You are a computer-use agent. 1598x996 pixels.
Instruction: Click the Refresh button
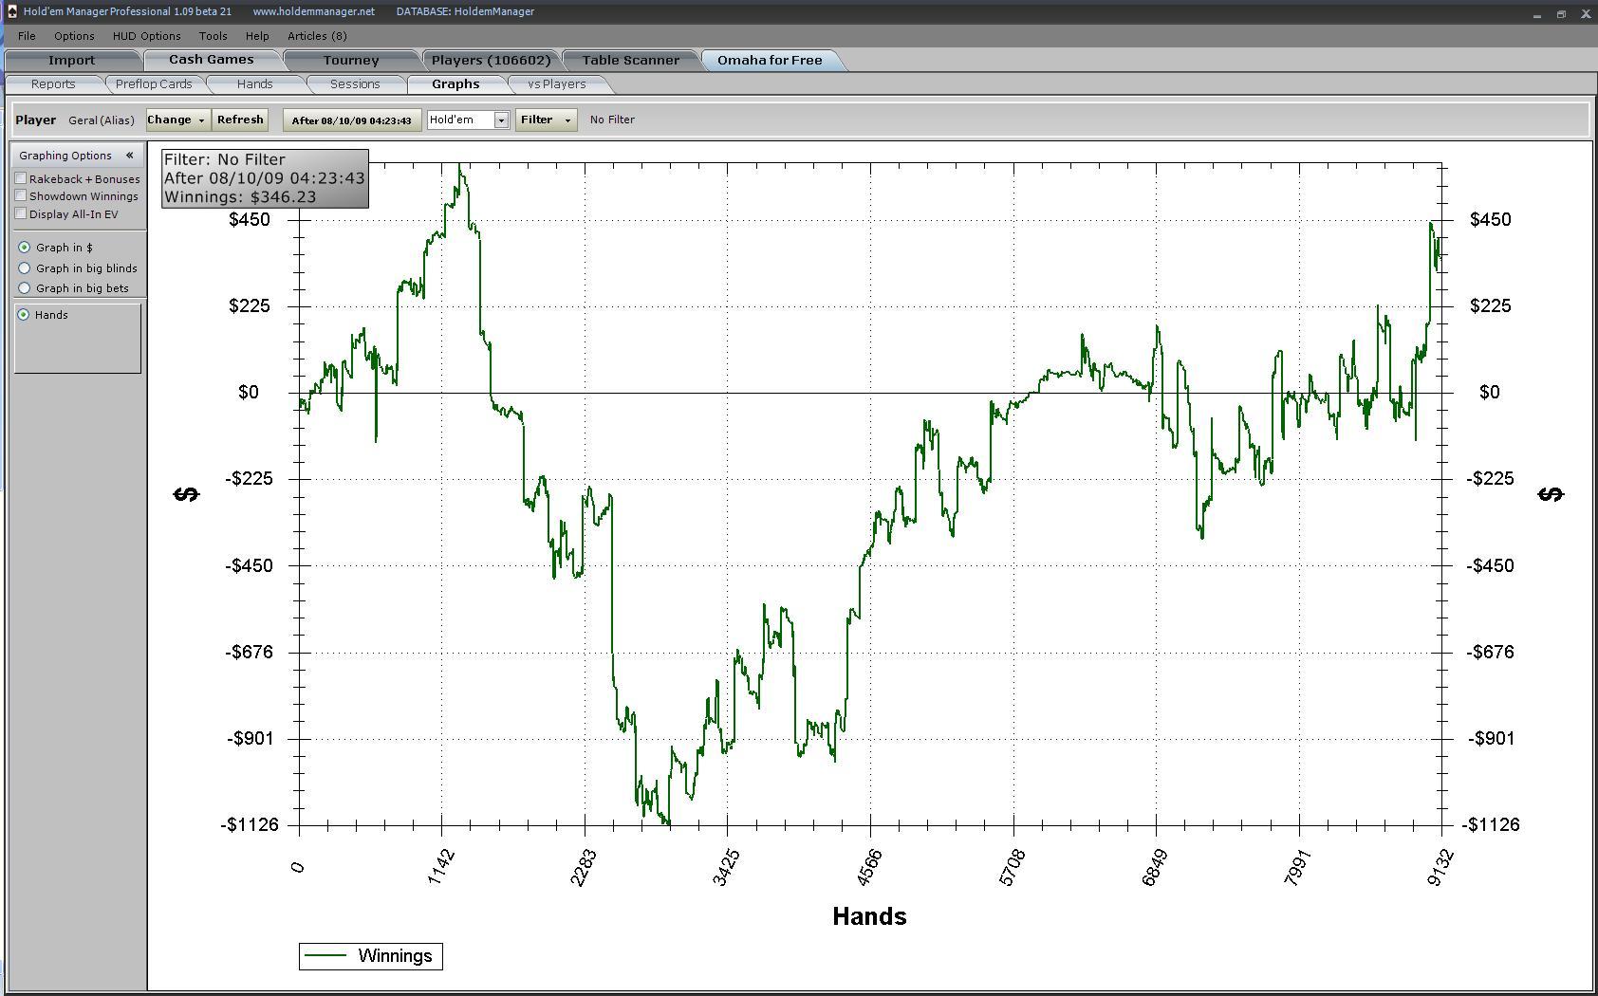point(240,120)
